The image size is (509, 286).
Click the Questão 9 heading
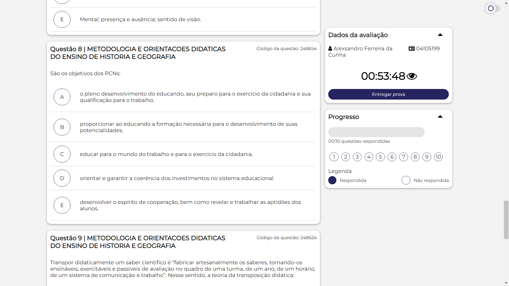[x=138, y=242]
